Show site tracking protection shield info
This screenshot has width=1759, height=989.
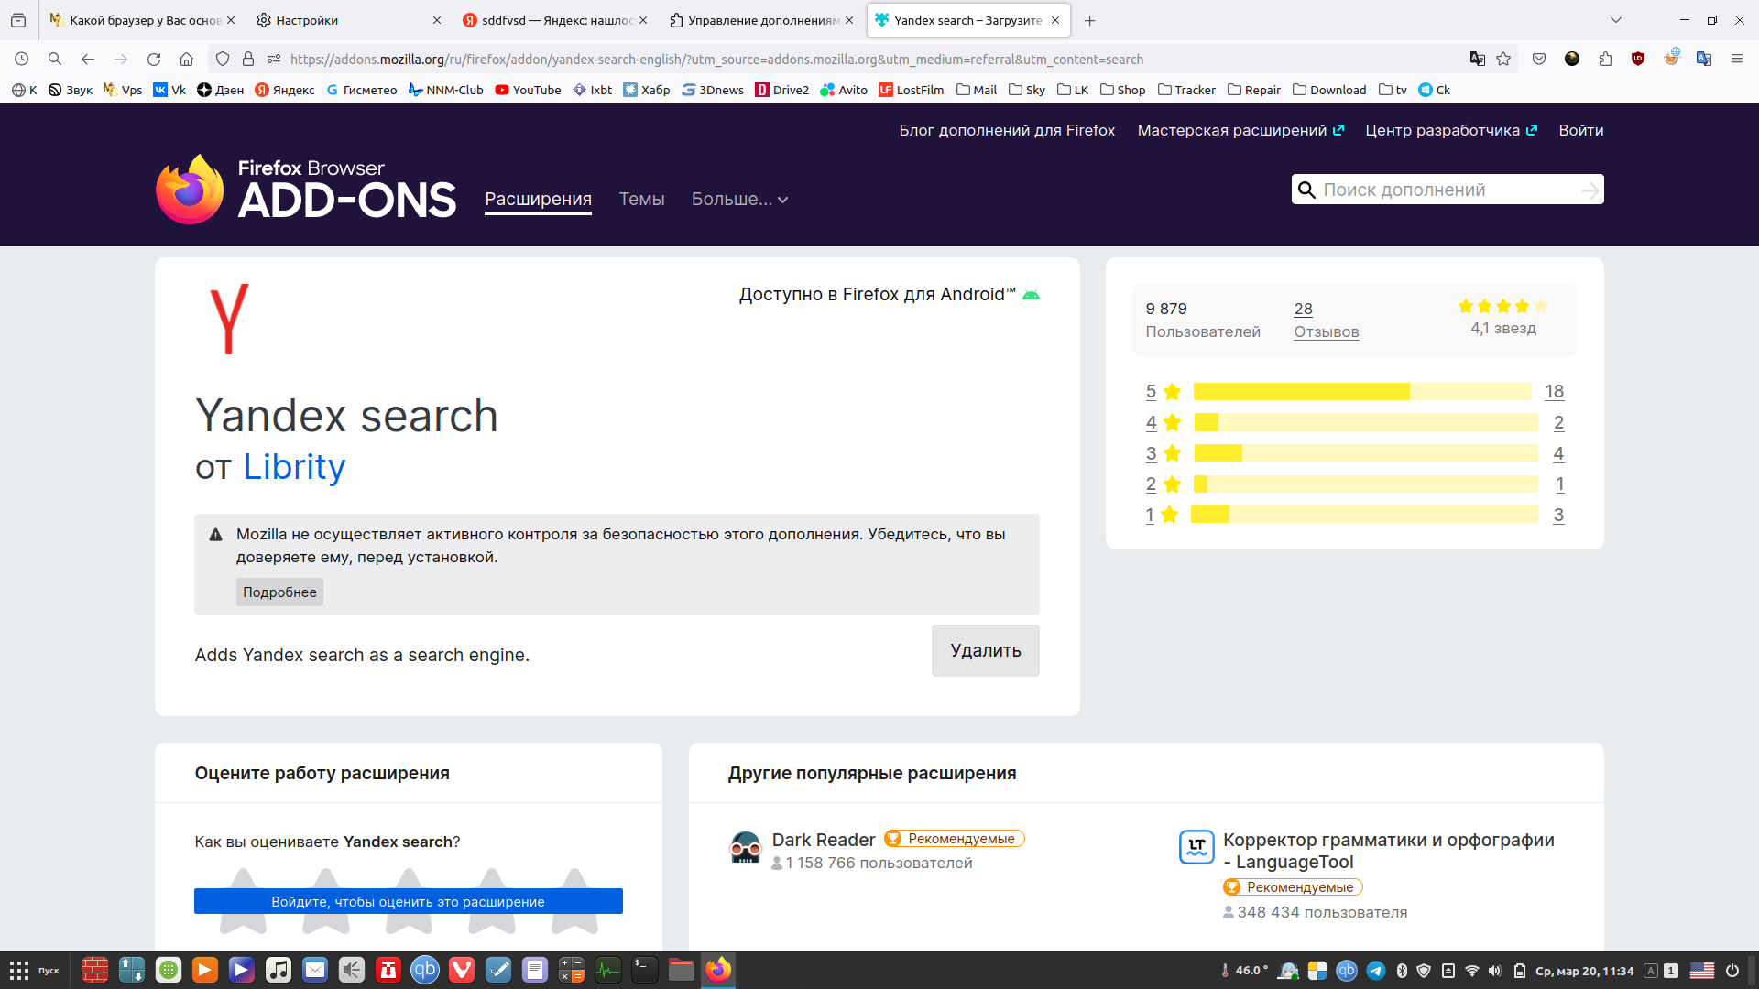pos(223,59)
